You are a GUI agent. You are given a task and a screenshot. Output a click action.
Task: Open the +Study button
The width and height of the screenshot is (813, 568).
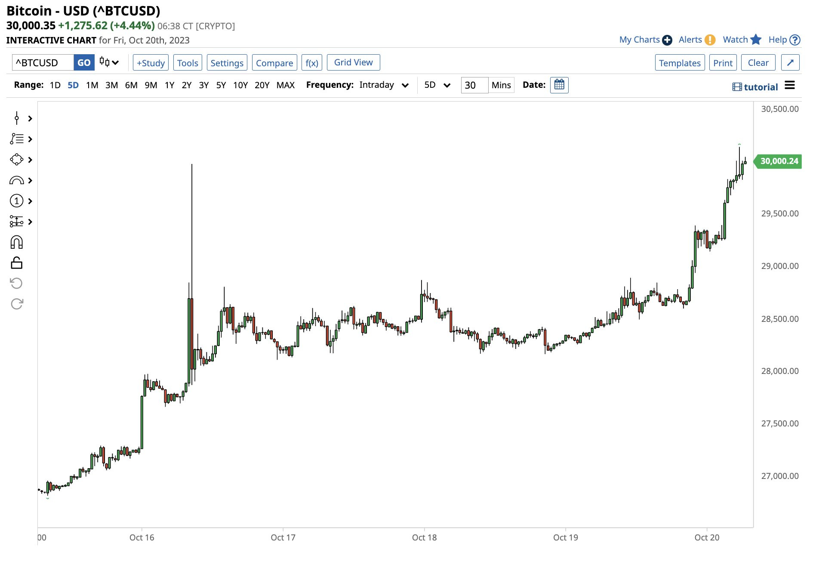[x=151, y=63]
